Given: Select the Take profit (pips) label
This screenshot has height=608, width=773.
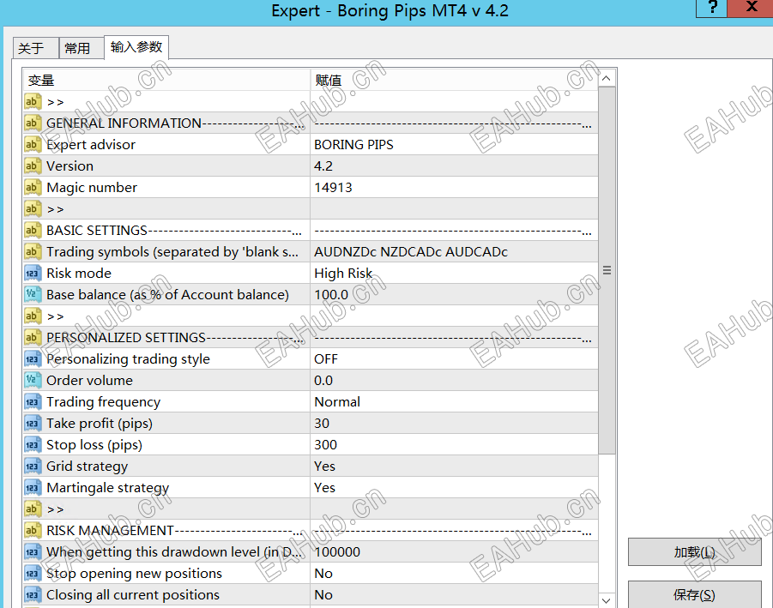Looking at the screenshot, I should 100,424.
